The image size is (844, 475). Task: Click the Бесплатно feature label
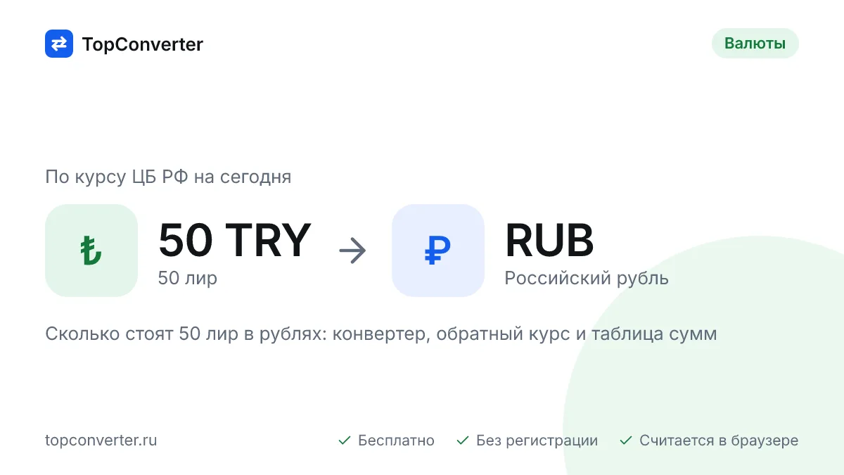(396, 441)
